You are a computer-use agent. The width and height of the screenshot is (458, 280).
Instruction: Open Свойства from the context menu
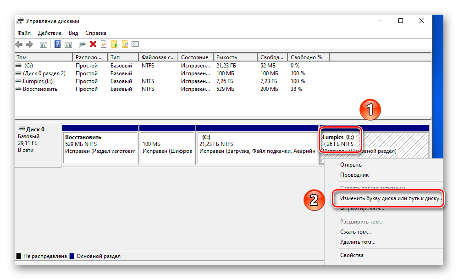click(x=352, y=255)
